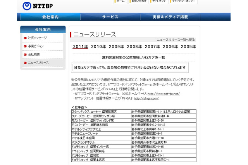Select the 2008年 year link

point(134,46)
